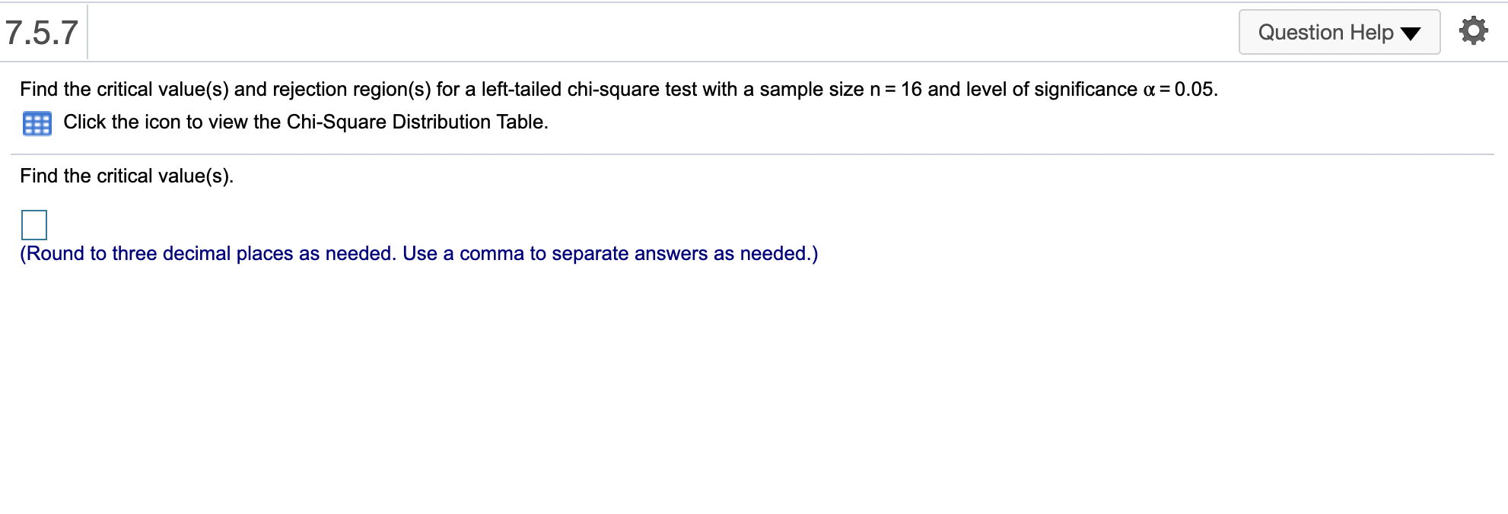Viewport: 1508px width, 514px height.
Task: Click the Find the critical value(s) prompt
Action: coord(126,176)
